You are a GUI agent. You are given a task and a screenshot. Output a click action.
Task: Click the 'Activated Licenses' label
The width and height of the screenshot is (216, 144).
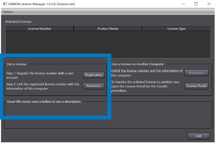click(18, 21)
